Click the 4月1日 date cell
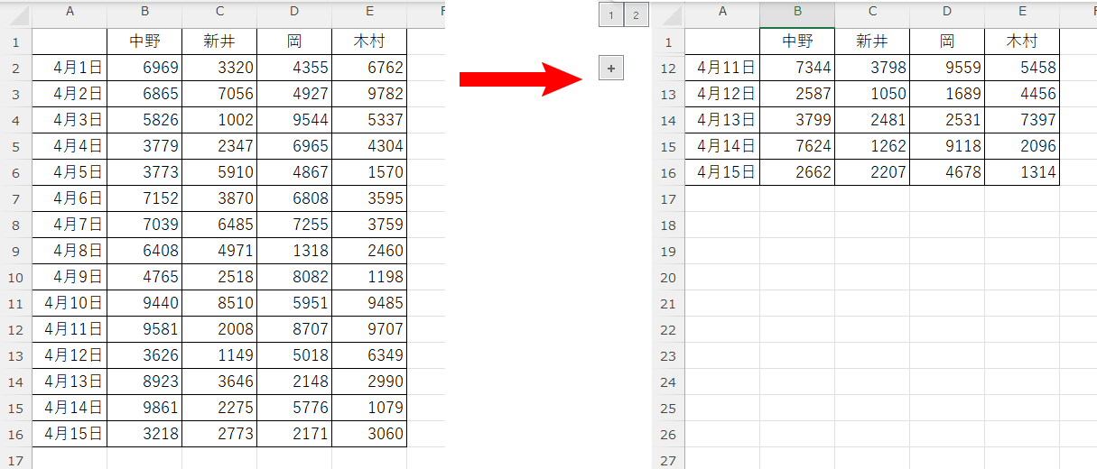This screenshot has height=469, width=1097. 70,68
